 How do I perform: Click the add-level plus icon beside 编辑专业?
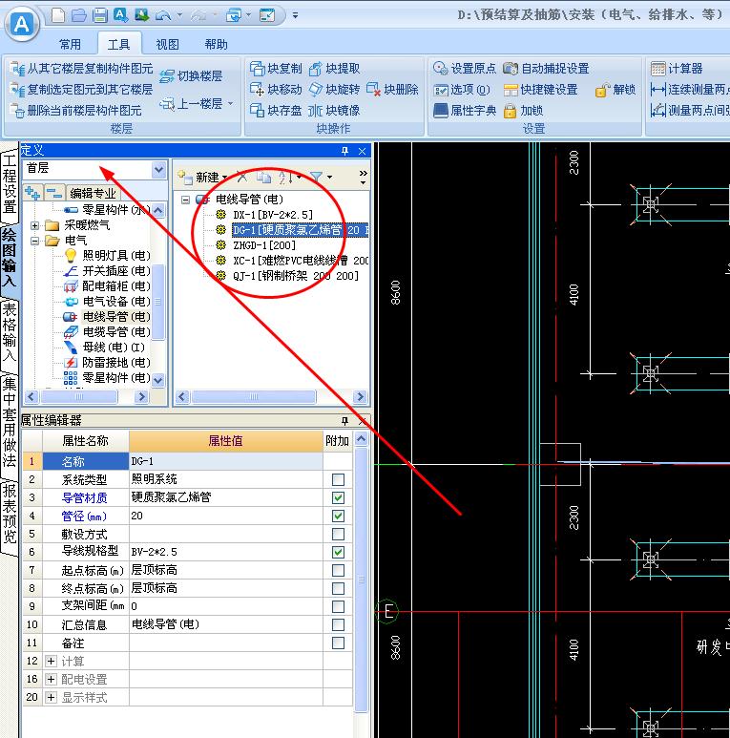[32, 193]
